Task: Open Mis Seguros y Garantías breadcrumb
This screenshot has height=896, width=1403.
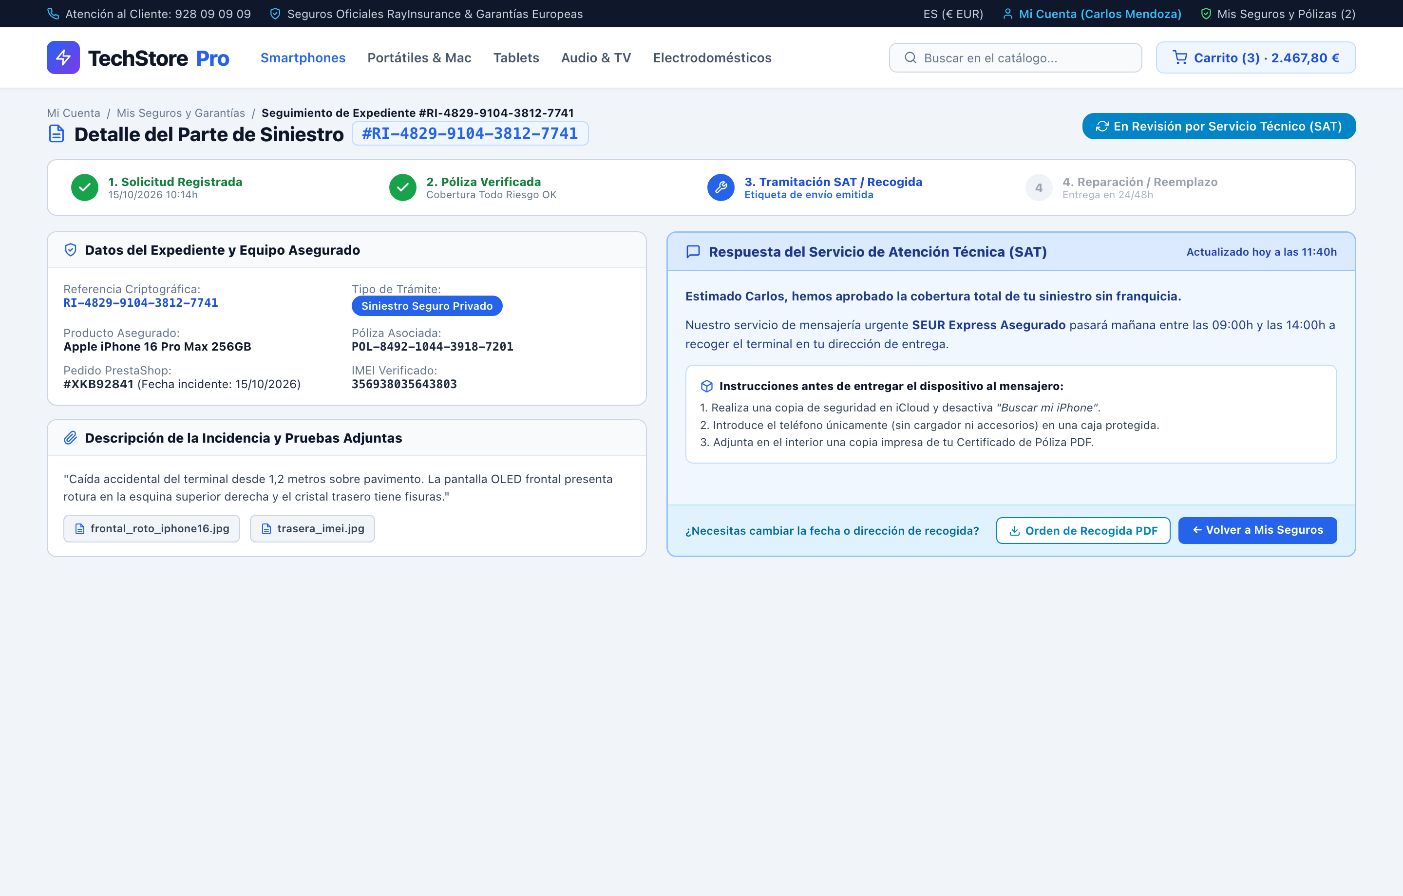Action: [x=181, y=113]
